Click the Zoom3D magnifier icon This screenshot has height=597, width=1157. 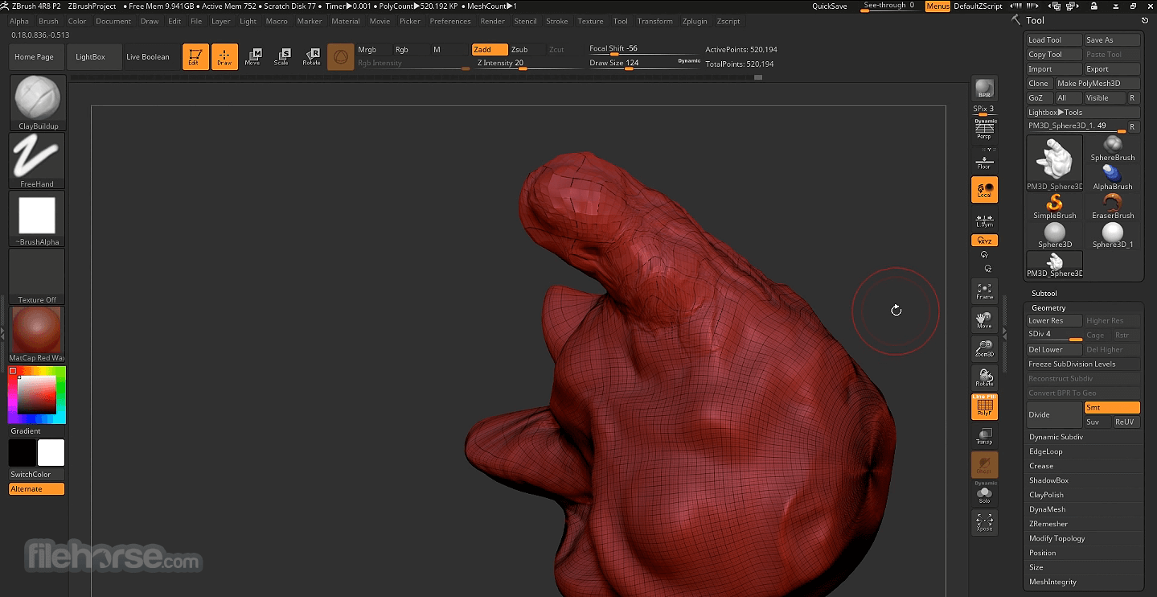(984, 349)
